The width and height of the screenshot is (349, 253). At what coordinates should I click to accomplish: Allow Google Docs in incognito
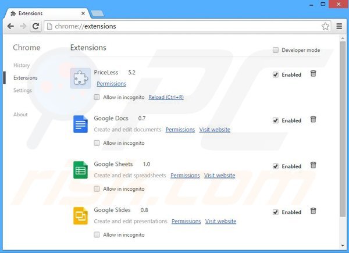click(x=97, y=143)
